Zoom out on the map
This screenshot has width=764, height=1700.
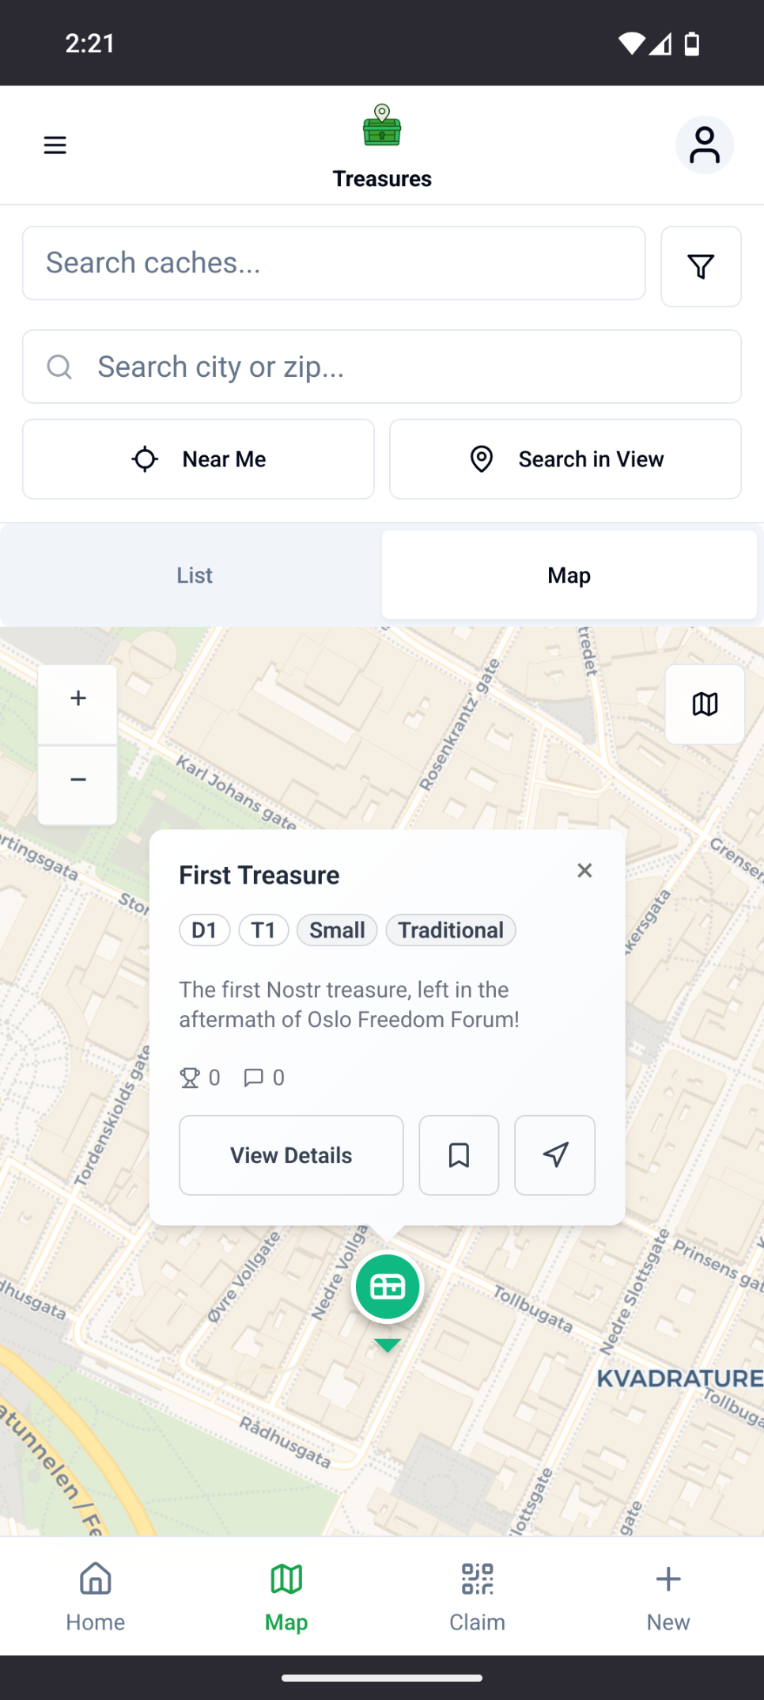pos(78,780)
